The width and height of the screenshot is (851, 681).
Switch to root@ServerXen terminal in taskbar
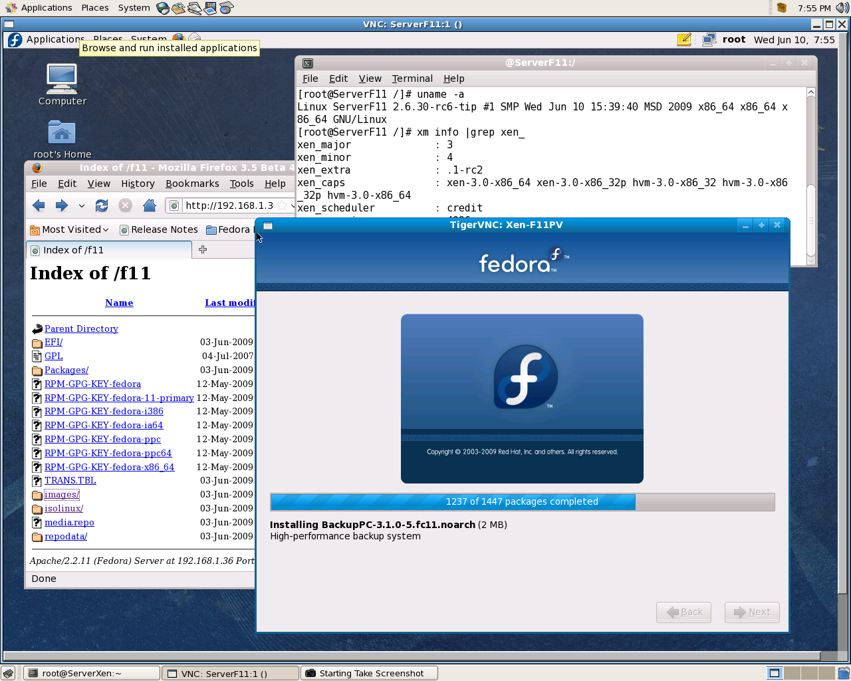(x=92, y=673)
